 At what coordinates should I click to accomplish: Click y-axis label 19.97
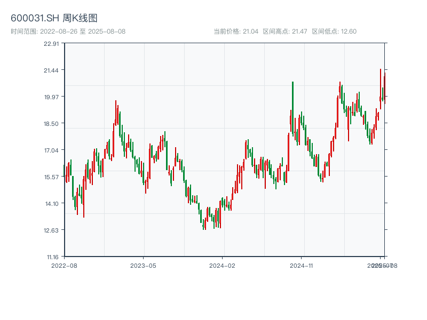coord(51,97)
